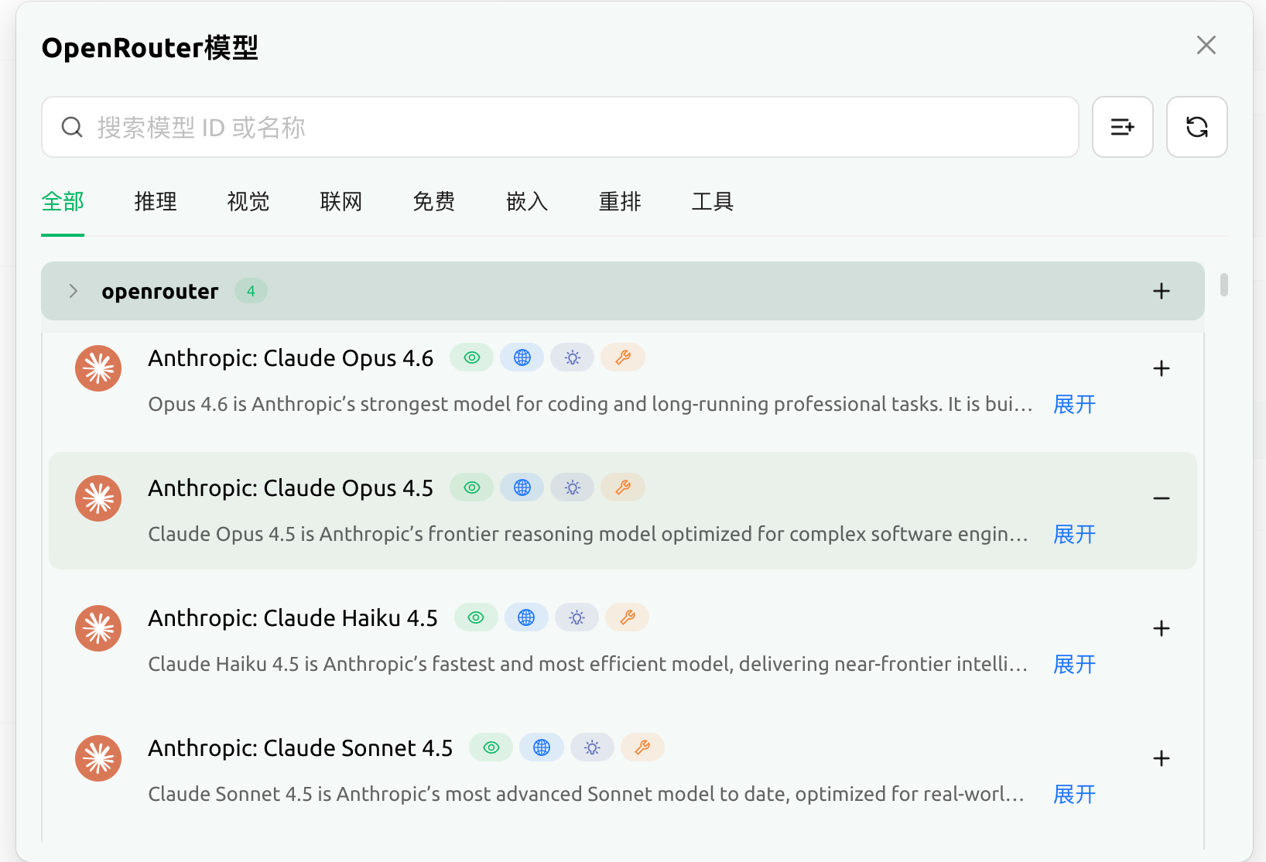Switch to the 联网 tab
Screen dimensions: 1266x862
341,202
